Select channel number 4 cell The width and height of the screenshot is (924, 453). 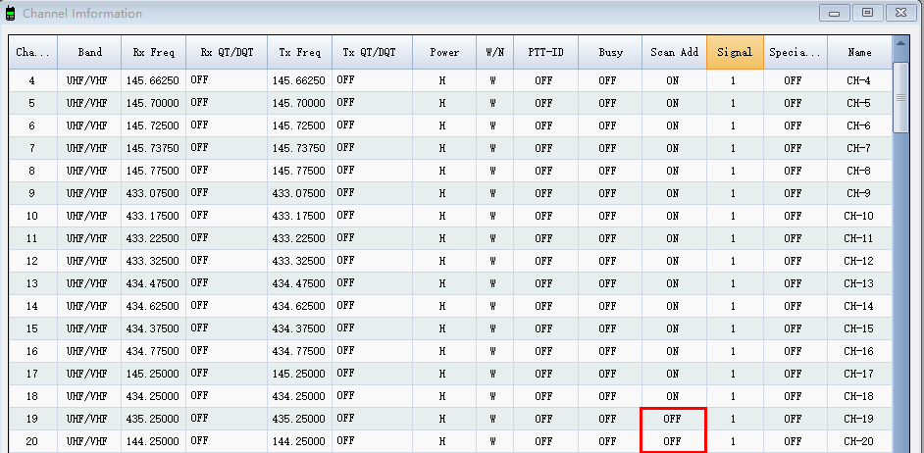click(x=33, y=80)
